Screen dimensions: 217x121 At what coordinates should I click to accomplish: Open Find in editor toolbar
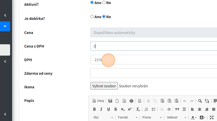pos(200,101)
